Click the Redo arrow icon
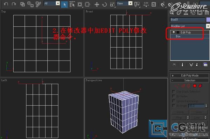This screenshot has height=139, width=210. click(x=14, y=4)
